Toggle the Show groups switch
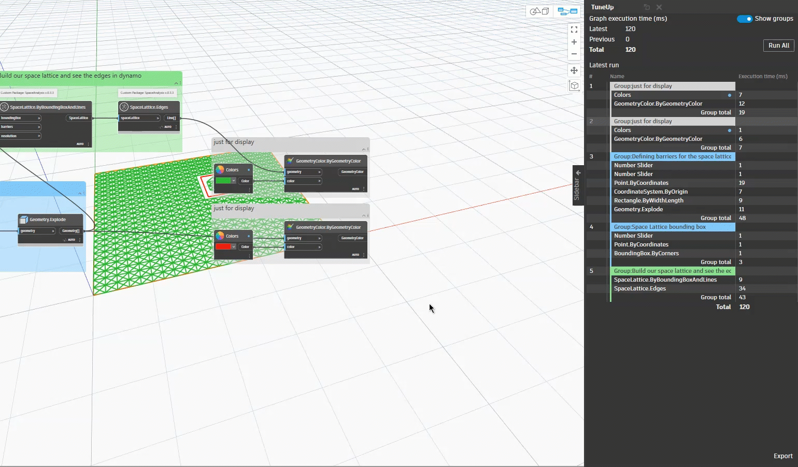 [745, 19]
